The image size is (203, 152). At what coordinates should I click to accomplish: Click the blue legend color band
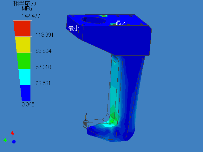(25, 93)
